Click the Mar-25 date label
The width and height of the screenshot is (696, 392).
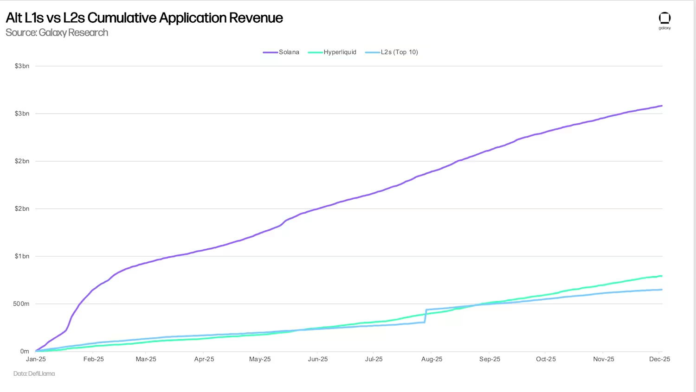(146, 359)
